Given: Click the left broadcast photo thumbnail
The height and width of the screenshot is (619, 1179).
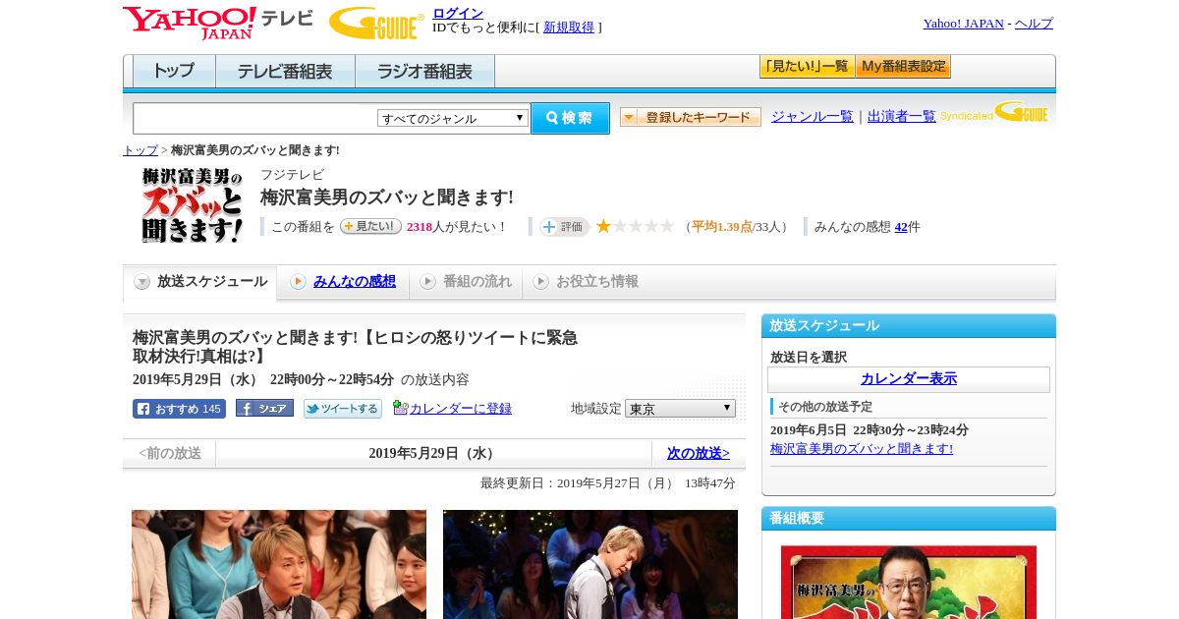Looking at the screenshot, I should coord(279,564).
